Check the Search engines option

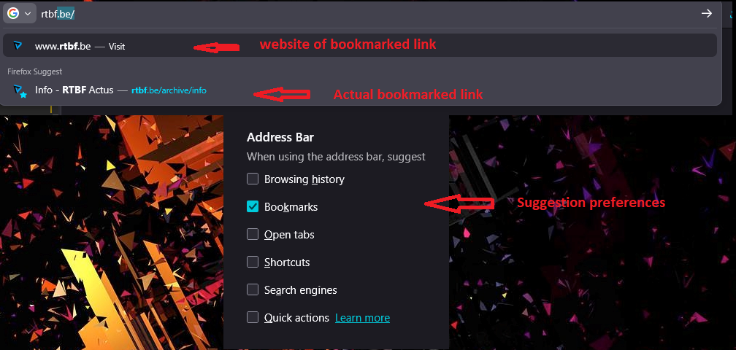tap(253, 290)
